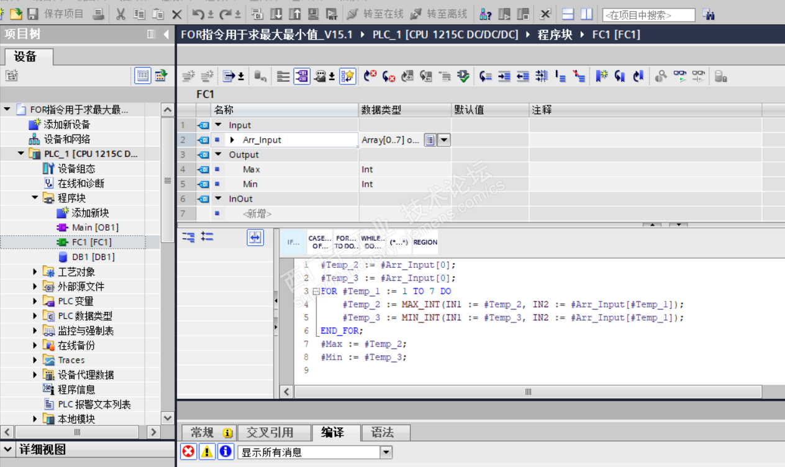
Task: Click the Upload from device icon
Action: click(295, 14)
